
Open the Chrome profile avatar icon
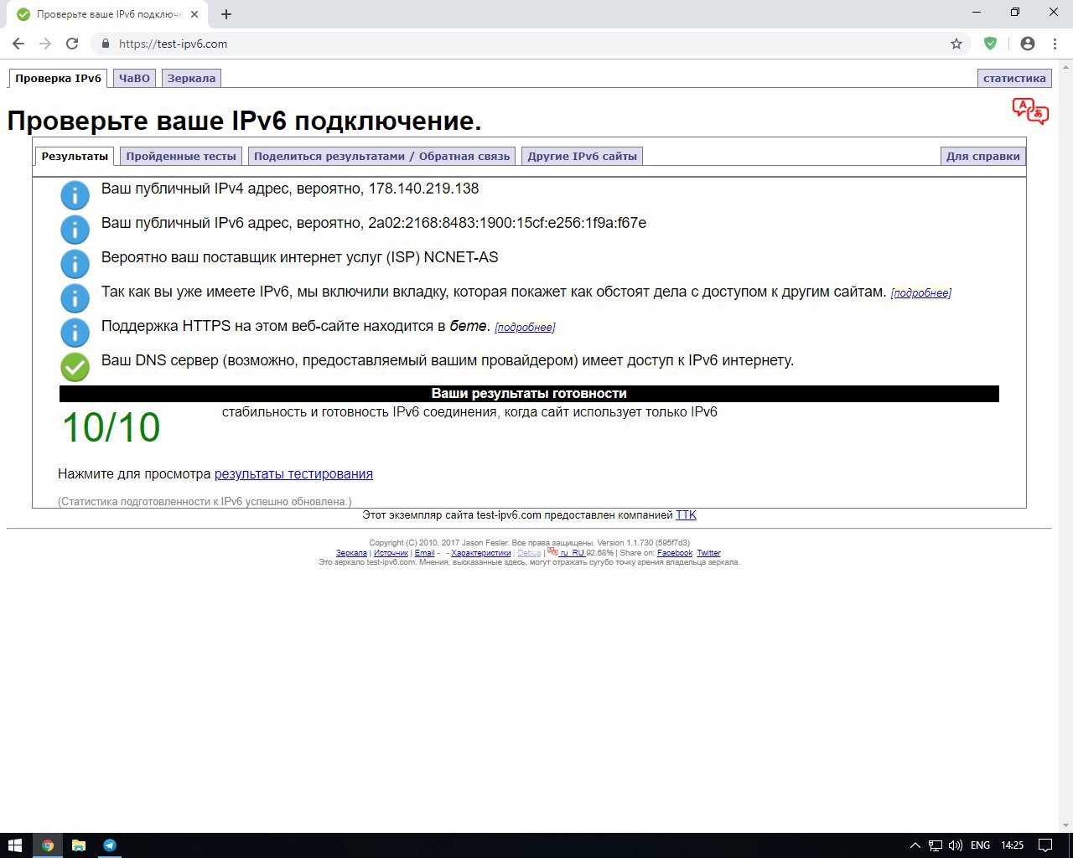[1028, 44]
